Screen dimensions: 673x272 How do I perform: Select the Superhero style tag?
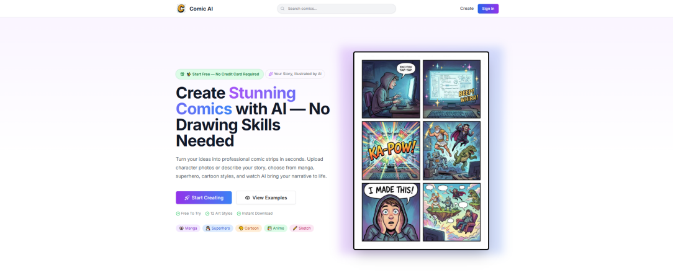pyautogui.click(x=218, y=229)
